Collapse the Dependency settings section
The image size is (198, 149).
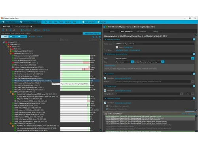point(105,99)
